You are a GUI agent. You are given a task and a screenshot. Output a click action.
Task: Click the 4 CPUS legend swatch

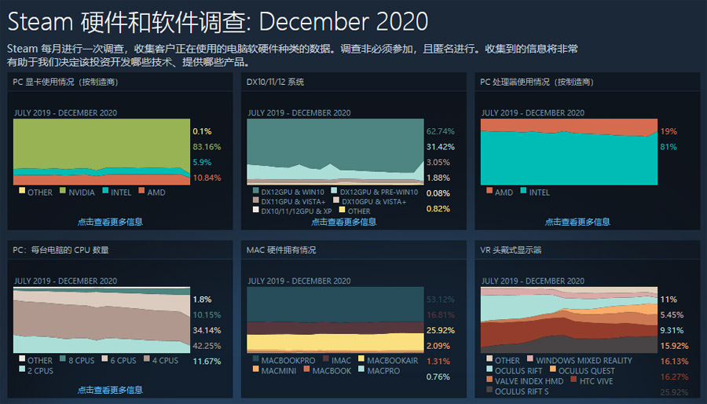[147, 358]
